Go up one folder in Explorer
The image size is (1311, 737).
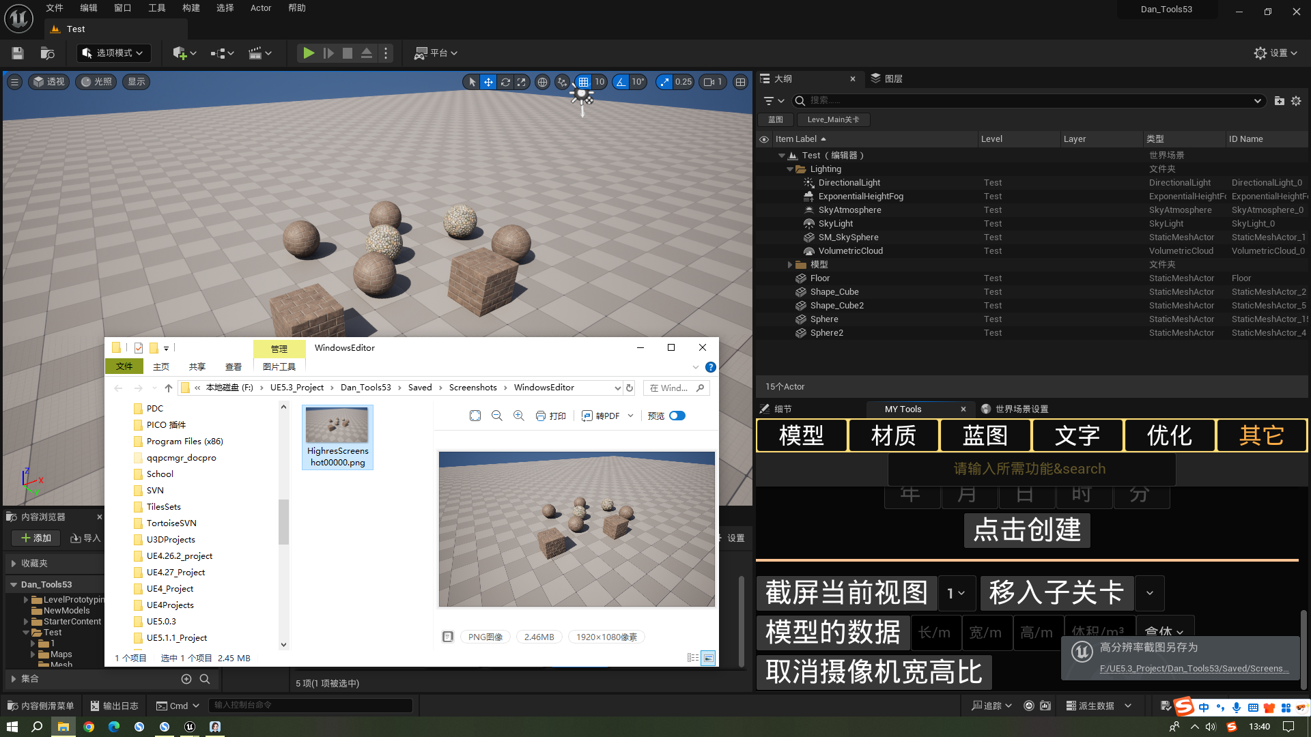coord(169,388)
